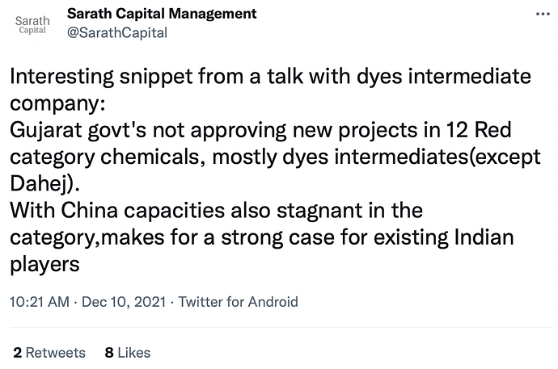View the 8 Likes list
Viewport: 558px width, 369px height.
[128, 352]
